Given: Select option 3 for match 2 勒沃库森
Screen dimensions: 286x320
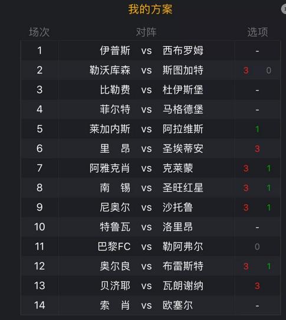Looking at the screenshot, I should (246, 71).
